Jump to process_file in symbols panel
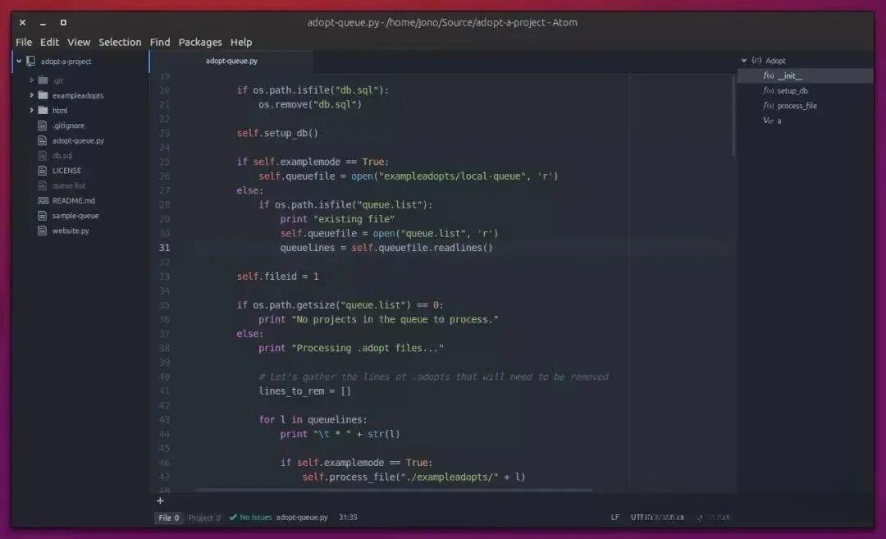 797,106
